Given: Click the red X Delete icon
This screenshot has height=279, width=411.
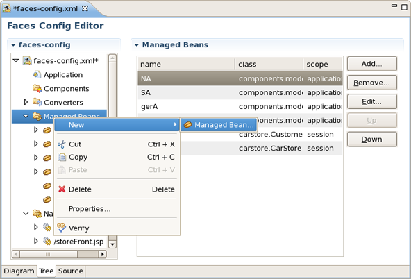Looking at the screenshot, I should click(x=62, y=189).
